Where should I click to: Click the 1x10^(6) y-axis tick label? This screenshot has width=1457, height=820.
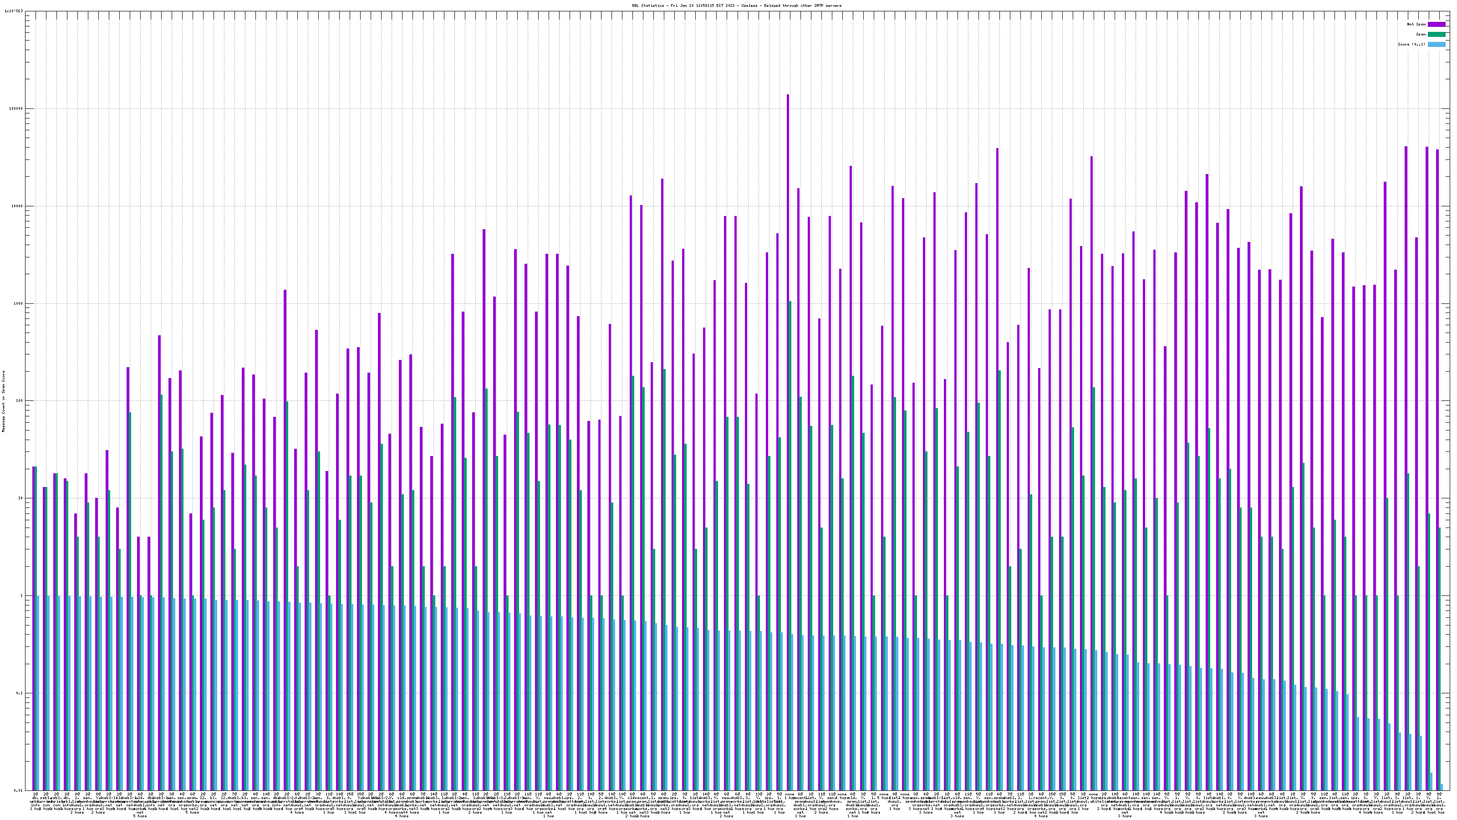[x=14, y=11]
